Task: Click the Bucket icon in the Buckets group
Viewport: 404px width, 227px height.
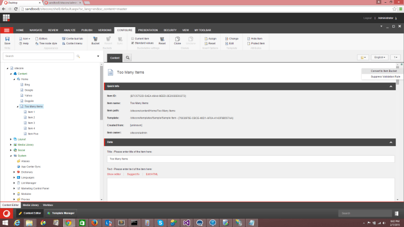Action: [95, 40]
